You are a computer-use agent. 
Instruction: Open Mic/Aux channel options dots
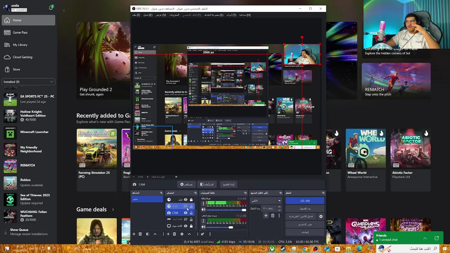pos(203,204)
